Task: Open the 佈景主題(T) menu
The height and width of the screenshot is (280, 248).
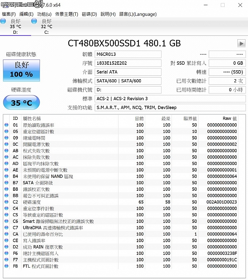Action: [x=66, y=14]
